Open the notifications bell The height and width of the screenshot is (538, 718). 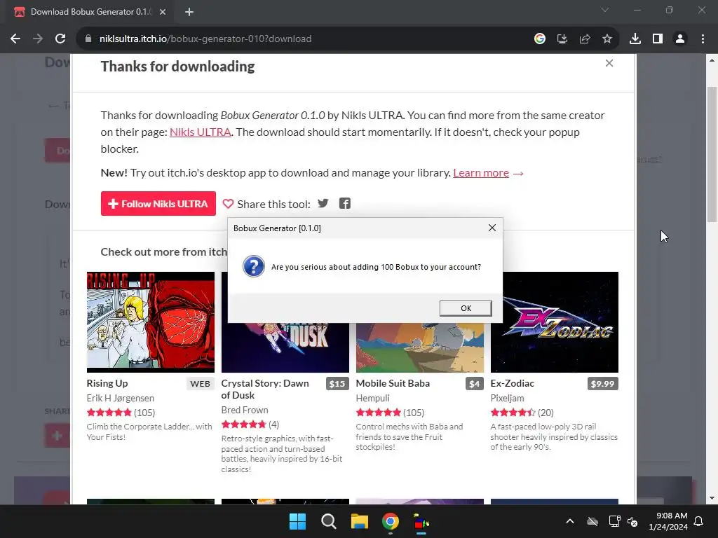coord(699,521)
